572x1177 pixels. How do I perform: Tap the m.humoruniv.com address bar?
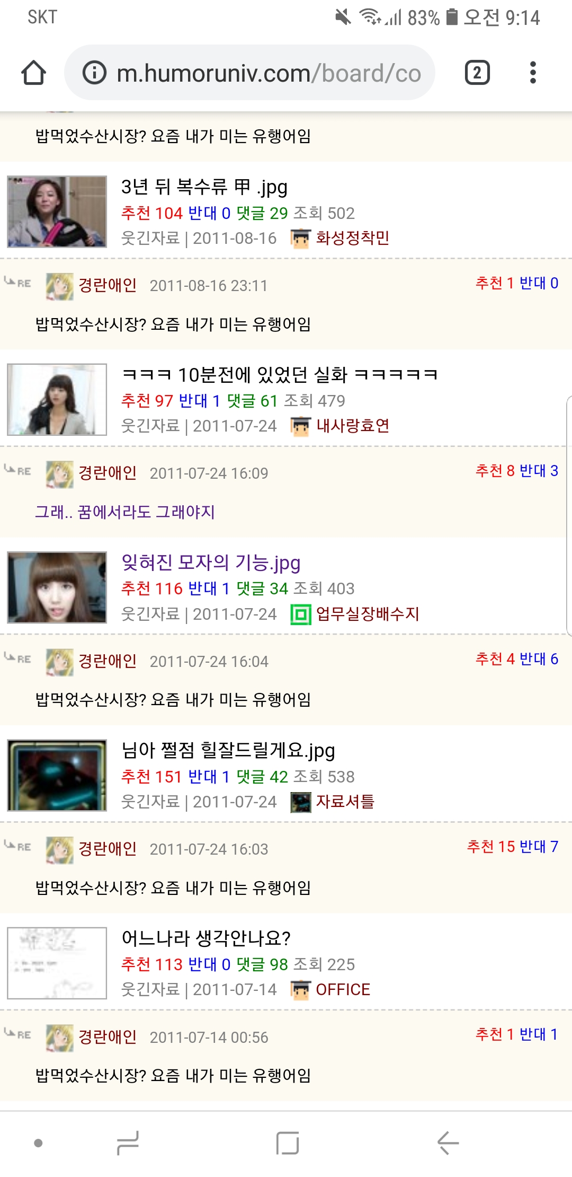tap(249, 73)
